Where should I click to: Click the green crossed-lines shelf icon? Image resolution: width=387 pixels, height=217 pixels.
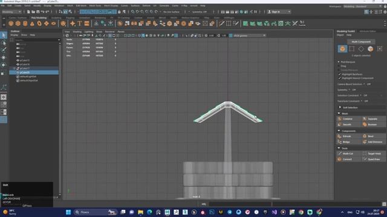click(x=288, y=24)
